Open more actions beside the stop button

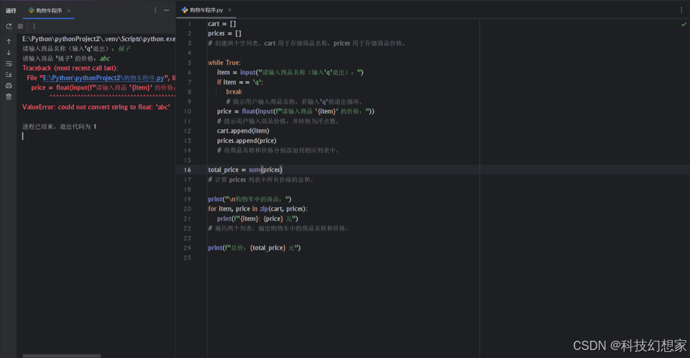tap(34, 27)
